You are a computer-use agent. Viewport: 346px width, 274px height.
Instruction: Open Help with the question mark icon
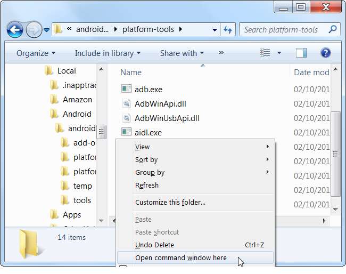pyautogui.click(x=326, y=53)
